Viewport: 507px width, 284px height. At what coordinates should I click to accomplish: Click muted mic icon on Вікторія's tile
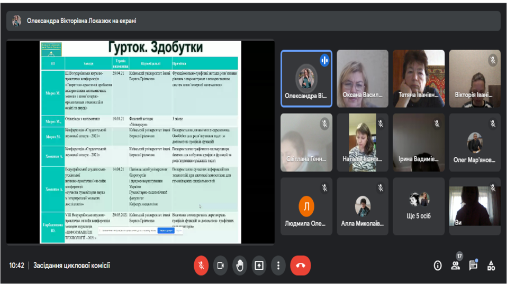(x=493, y=60)
